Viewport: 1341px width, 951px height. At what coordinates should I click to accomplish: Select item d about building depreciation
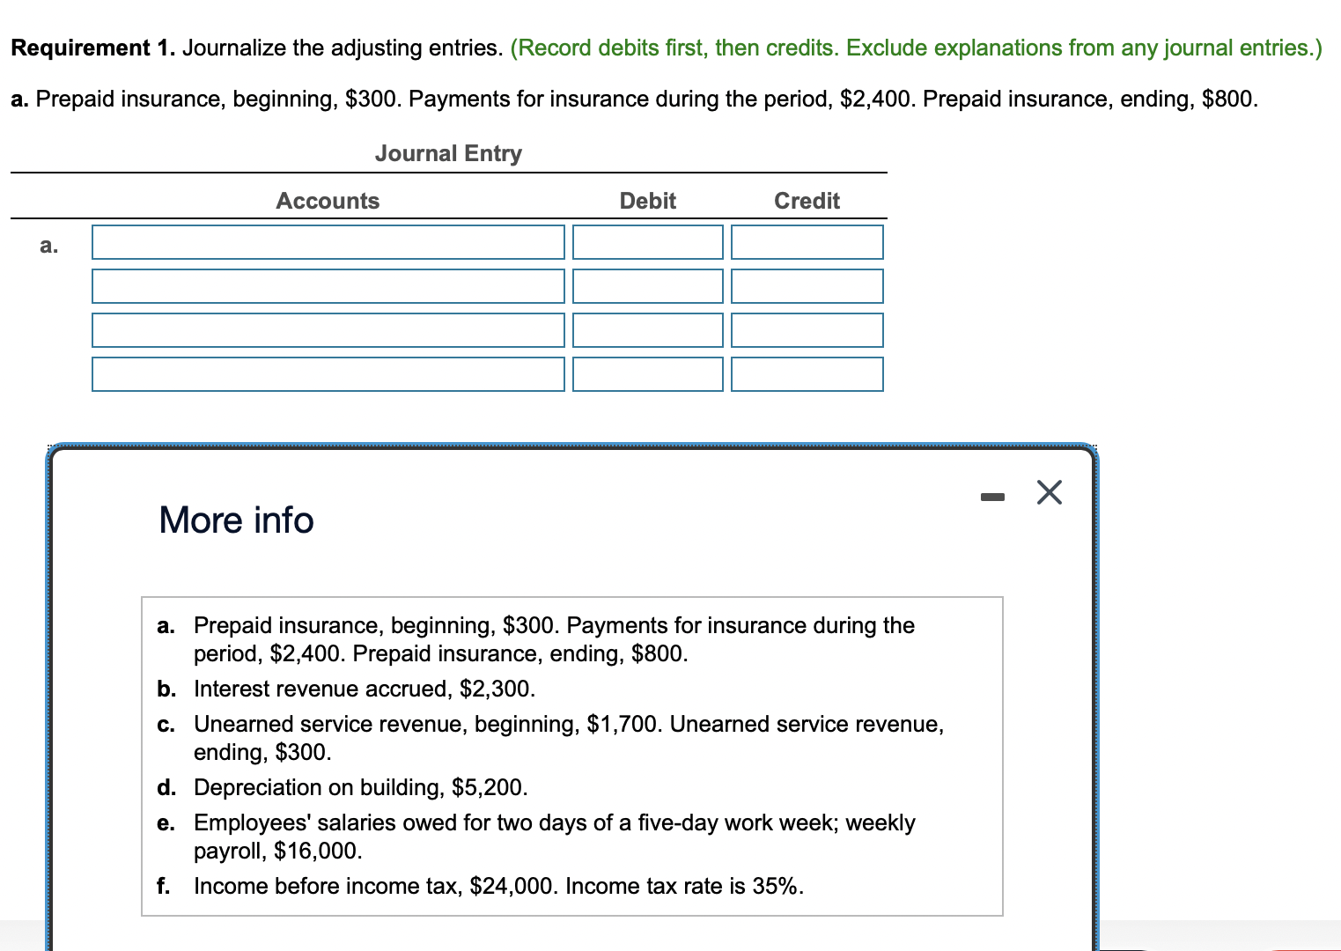coord(360,787)
